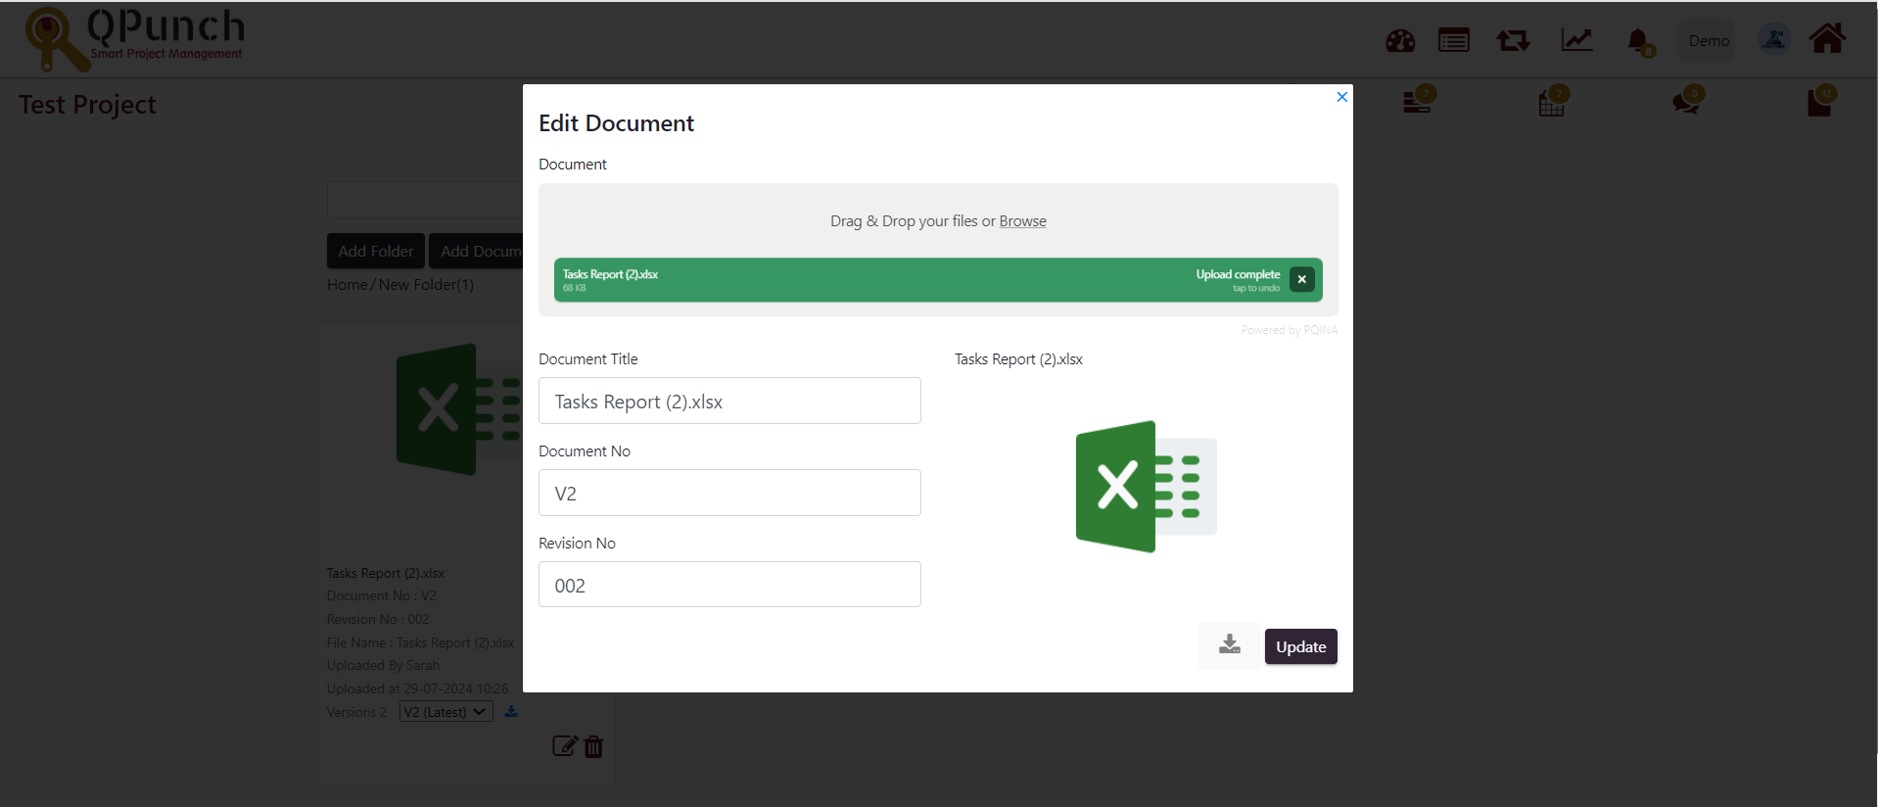Image resolution: width=1878 pixels, height=807 pixels.
Task: Open the notifications bell icon
Action: coord(1638,41)
